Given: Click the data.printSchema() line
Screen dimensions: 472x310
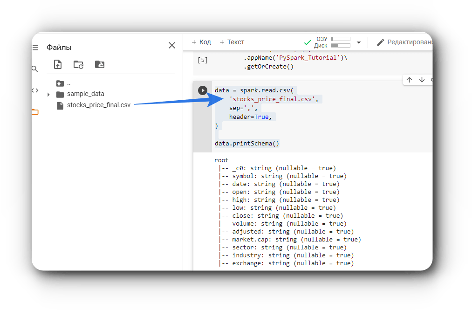Looking at the screenshot, I should pos(247,144).
